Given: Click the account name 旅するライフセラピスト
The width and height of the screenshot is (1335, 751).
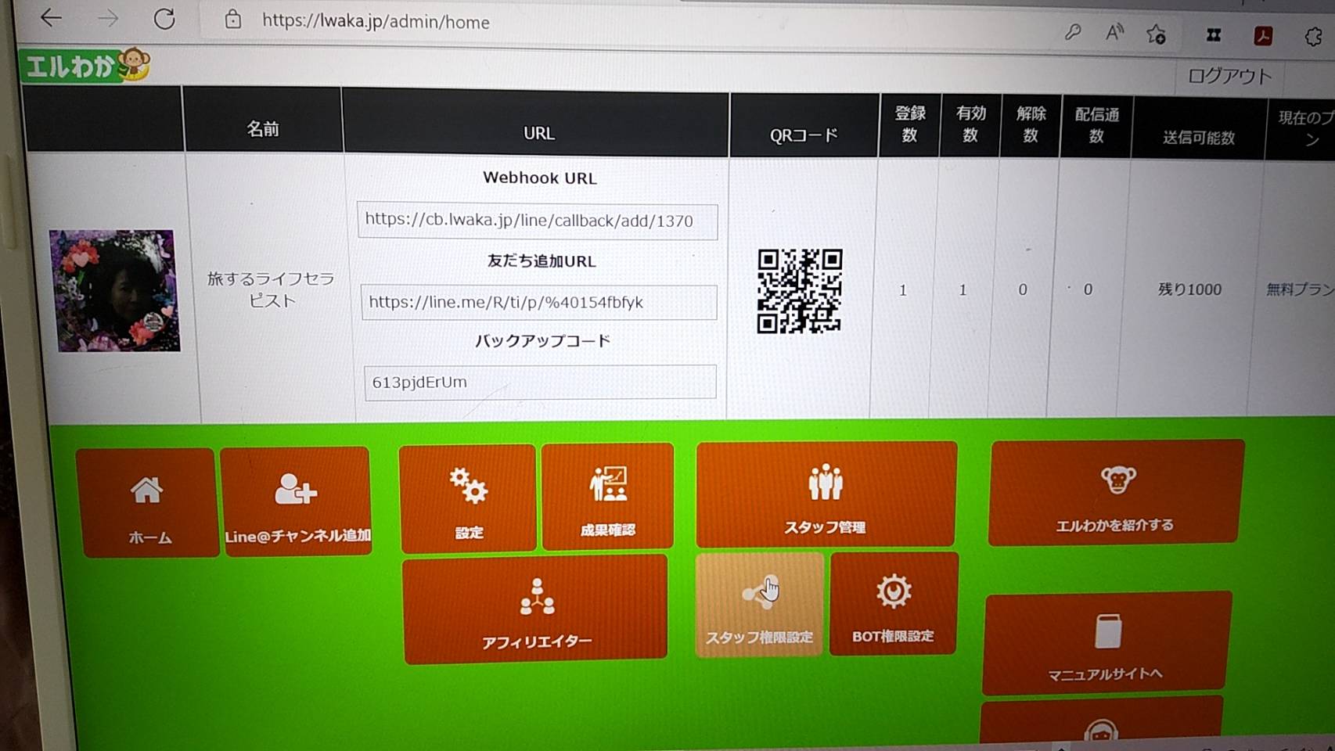Looking at the screenshot, I should (x=271, y=289).
